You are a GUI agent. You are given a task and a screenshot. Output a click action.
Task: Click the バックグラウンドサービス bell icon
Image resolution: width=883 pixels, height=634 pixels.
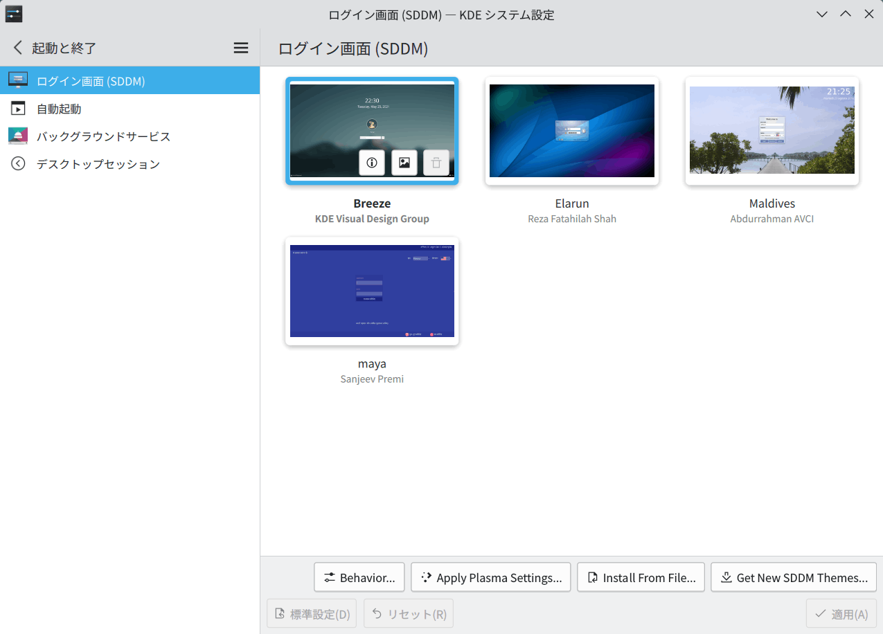pyautogui.click(x=18, y=136)
